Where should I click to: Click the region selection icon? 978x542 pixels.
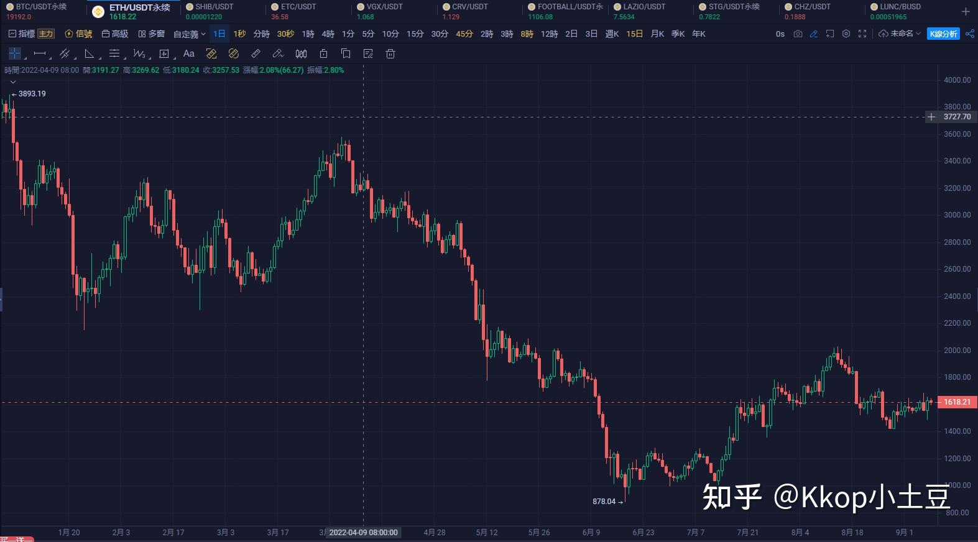830,34
